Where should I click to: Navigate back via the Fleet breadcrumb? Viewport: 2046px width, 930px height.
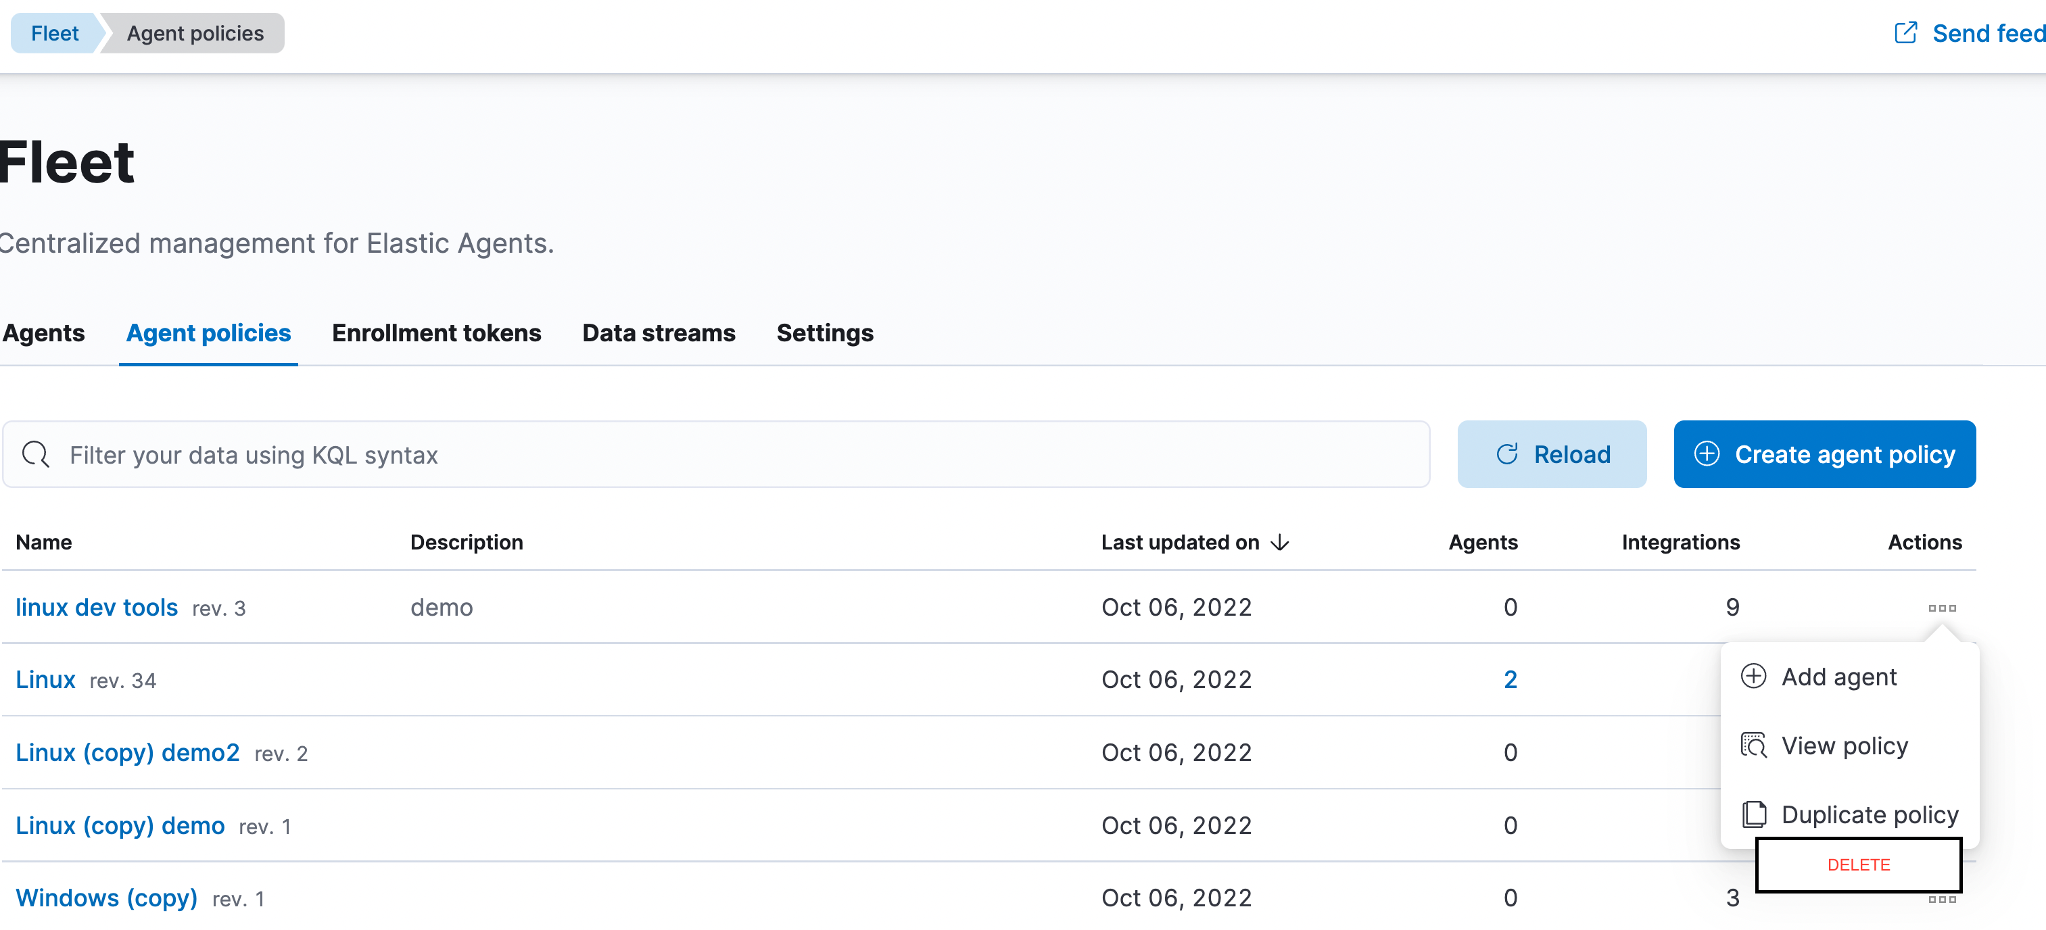pyautogui.click(x=54, y=32)
